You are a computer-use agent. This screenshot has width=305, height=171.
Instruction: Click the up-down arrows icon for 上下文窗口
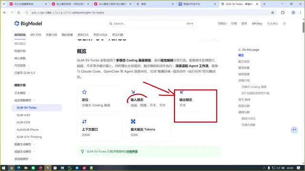coord(84,122)
